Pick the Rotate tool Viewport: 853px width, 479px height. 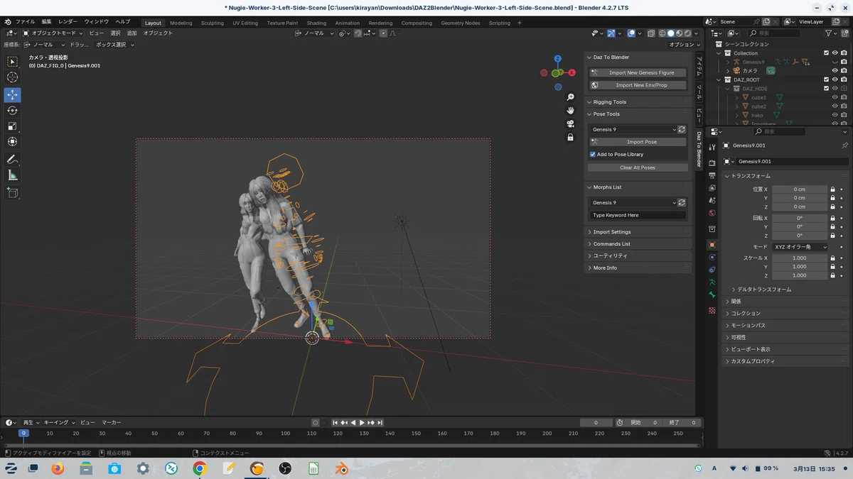pos(12,111)
